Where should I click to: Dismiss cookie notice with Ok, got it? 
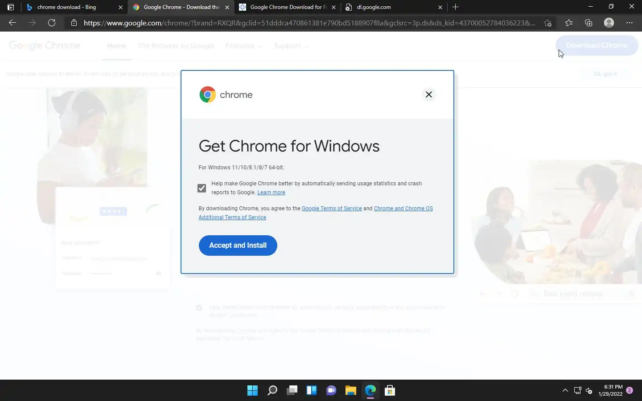pyautogui.click(x=605, y=74)
